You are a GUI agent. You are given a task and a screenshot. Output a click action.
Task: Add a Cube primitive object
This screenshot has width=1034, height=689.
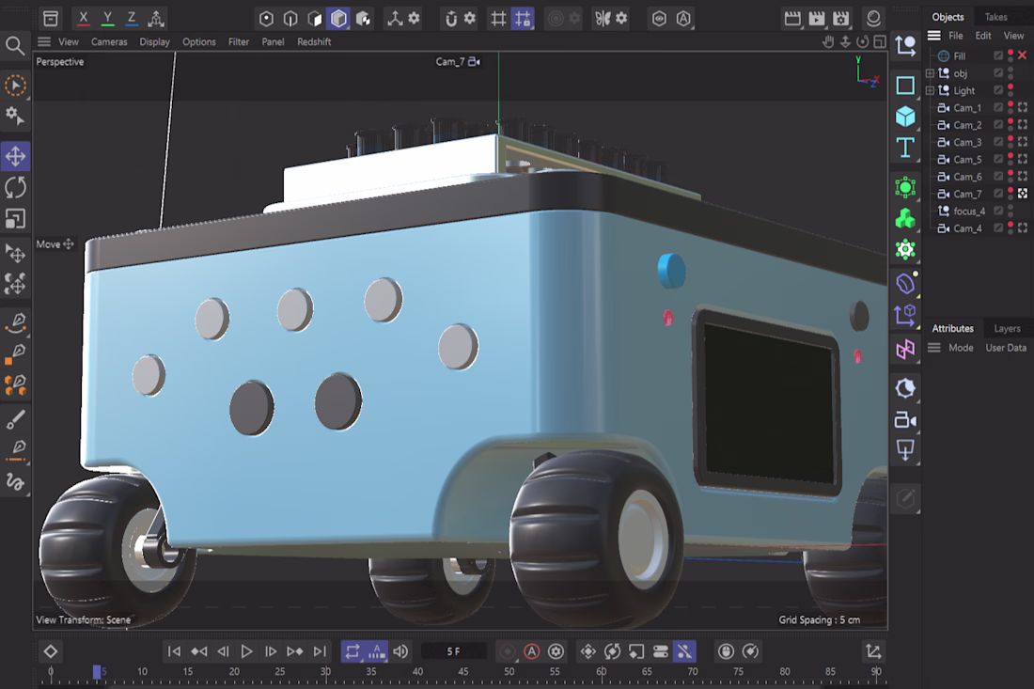tap(905, 117)
